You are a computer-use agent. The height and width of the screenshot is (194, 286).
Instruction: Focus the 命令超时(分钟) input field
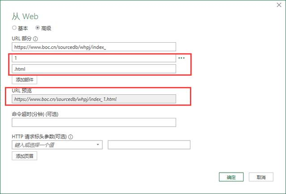coord(94,122)
